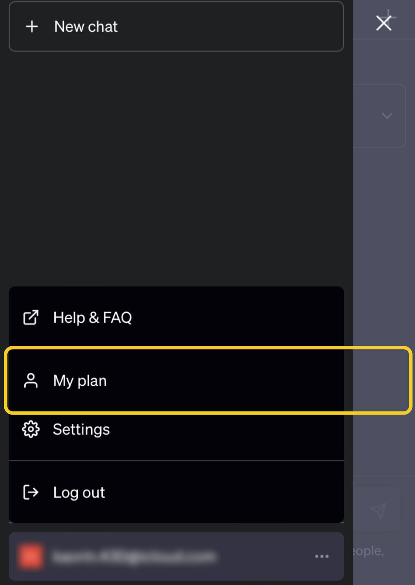Select My plan from the menu
The height and width of the screenshot is (585, 415).
80,381
